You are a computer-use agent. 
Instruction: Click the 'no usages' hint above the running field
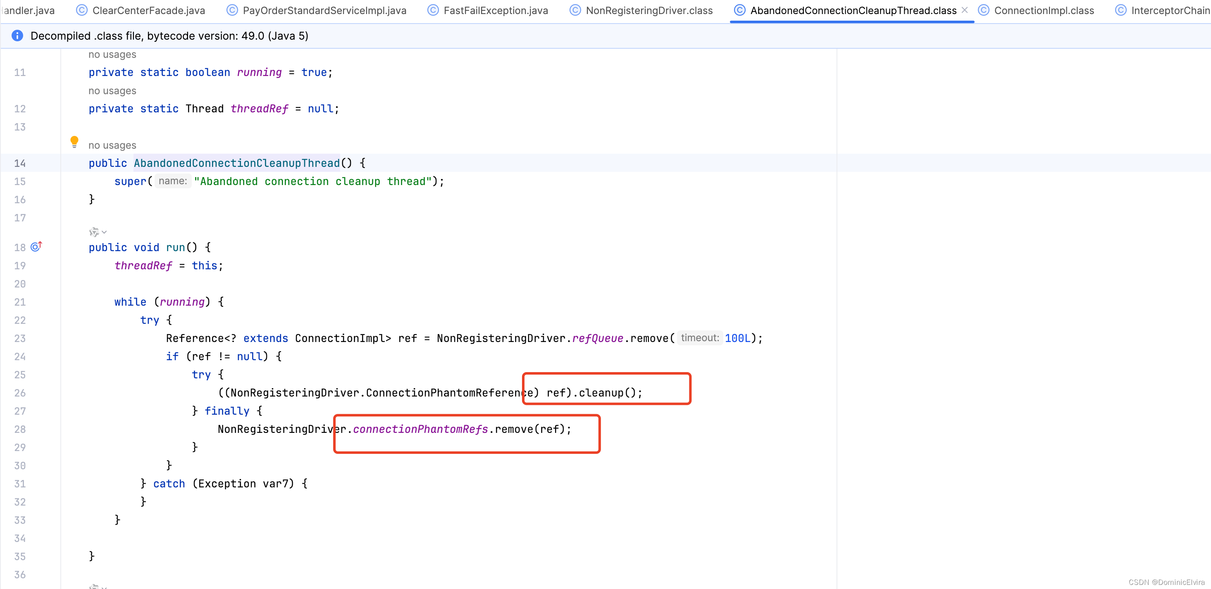112,55
